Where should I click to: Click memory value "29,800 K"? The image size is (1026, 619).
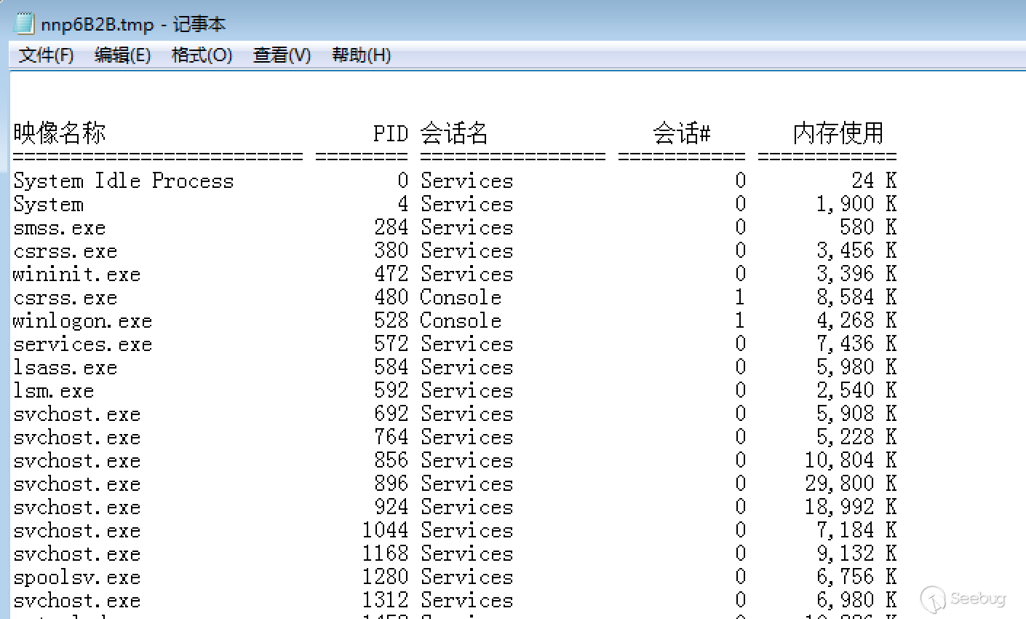click(851, 484)
